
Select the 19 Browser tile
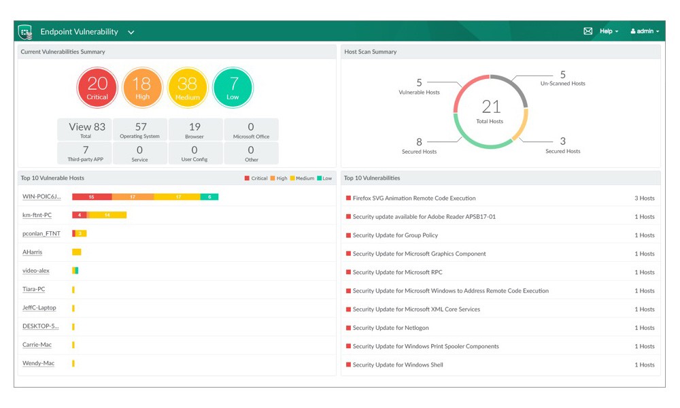[194, 130]
